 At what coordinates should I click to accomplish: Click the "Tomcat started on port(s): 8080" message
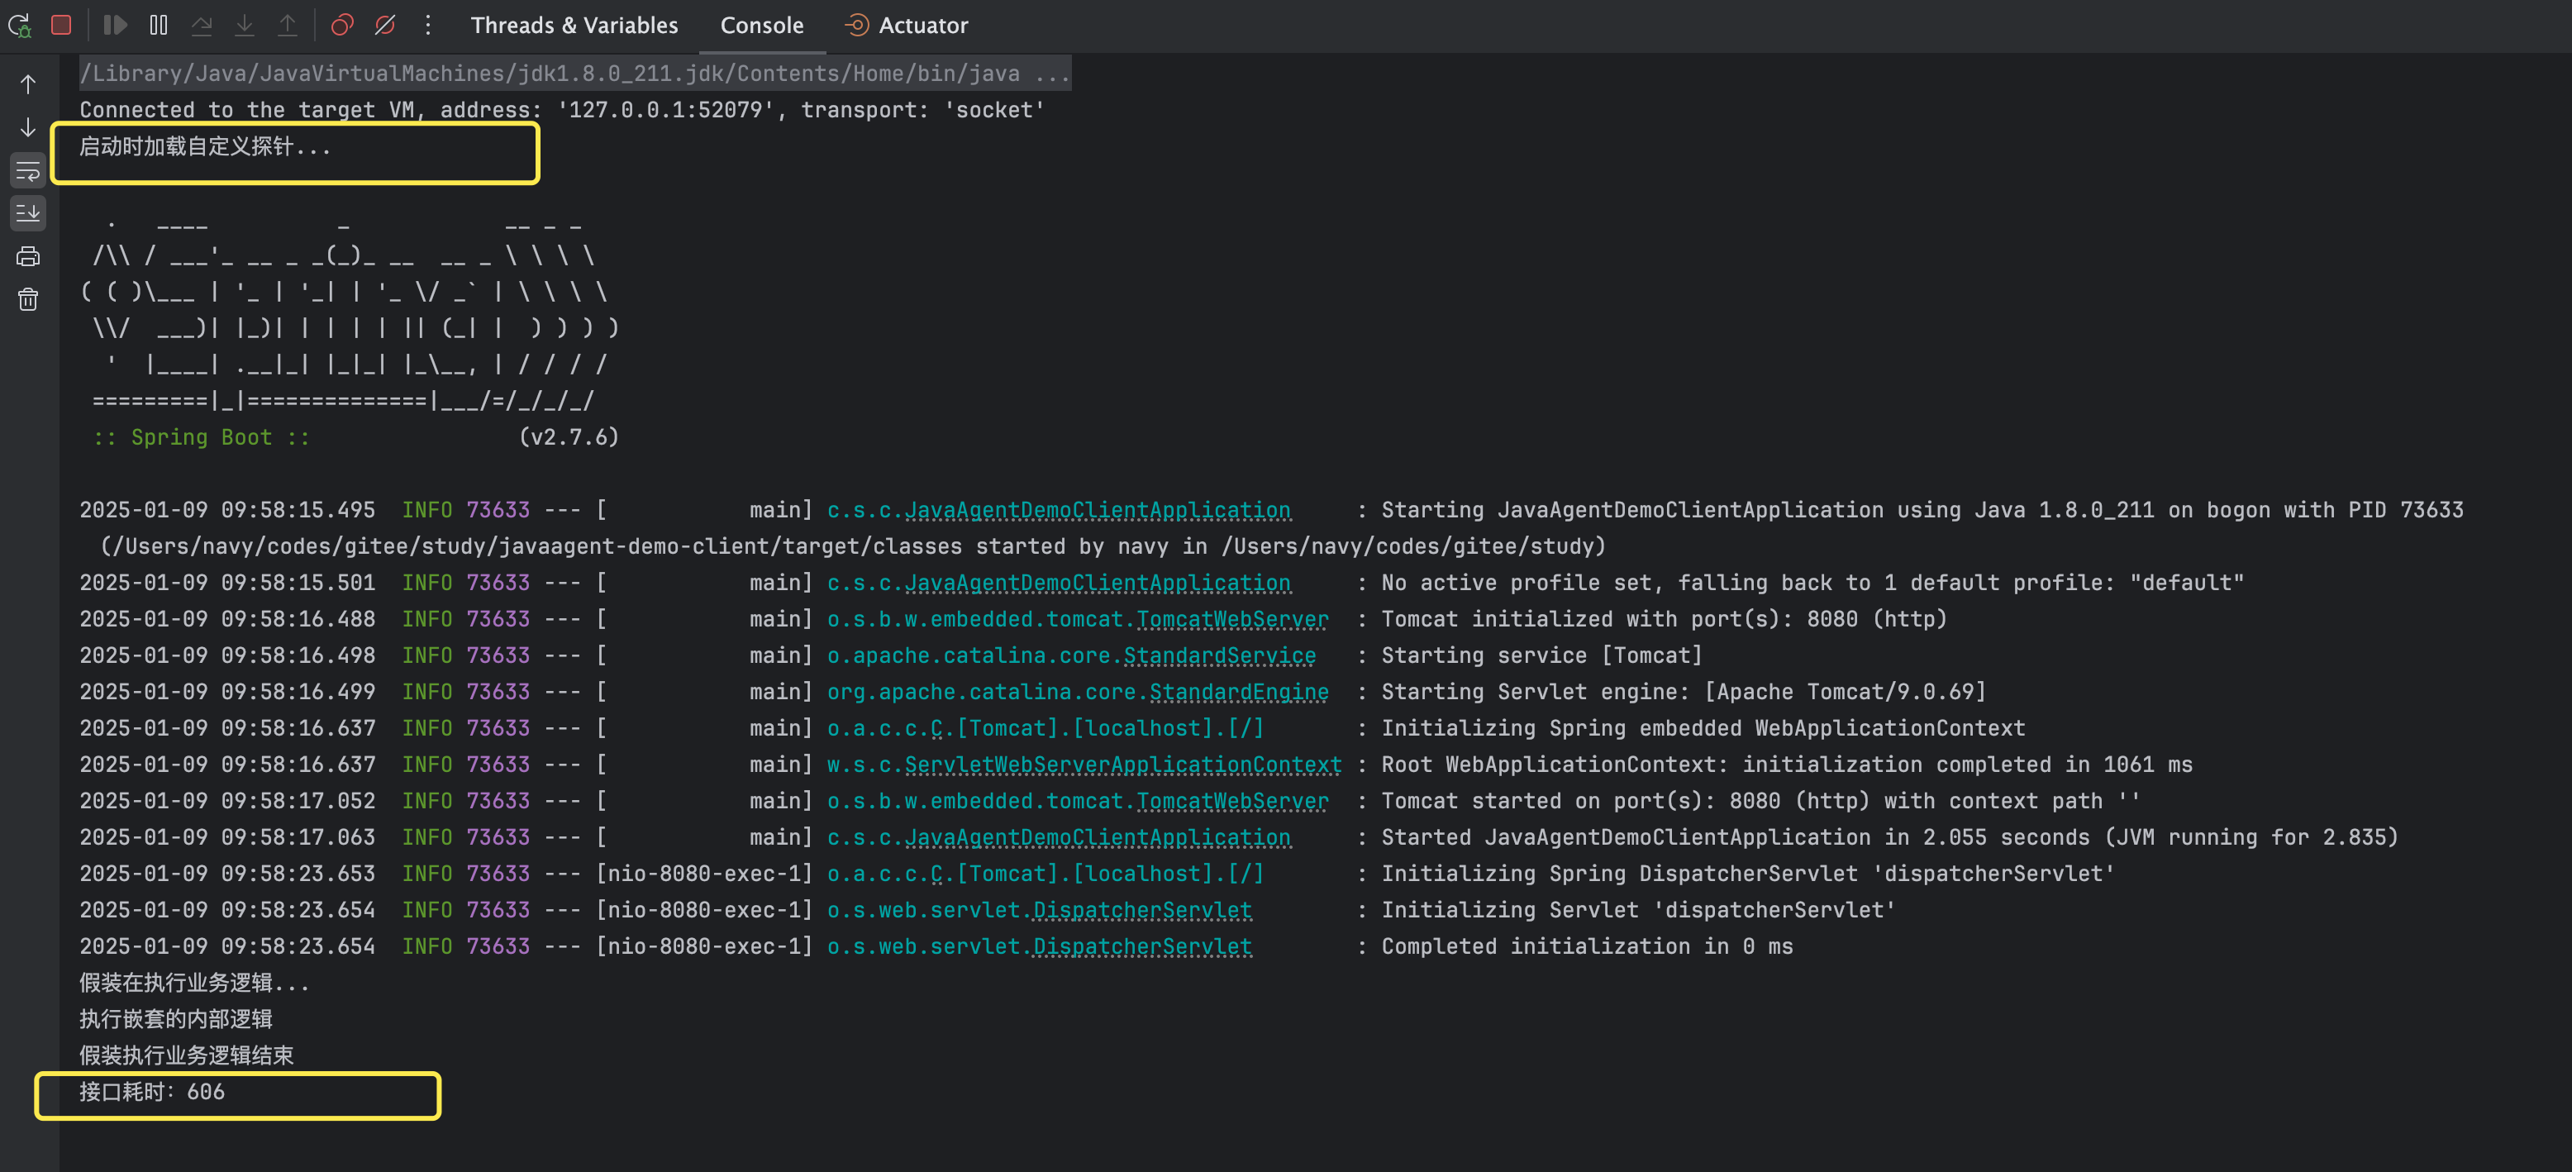click(1760, 802)
